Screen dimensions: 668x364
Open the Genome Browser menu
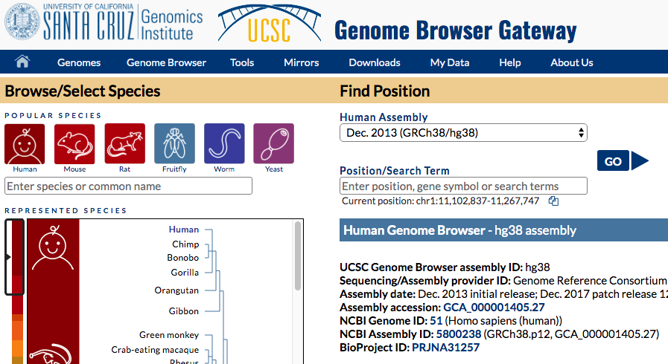(x=166, y=62)
